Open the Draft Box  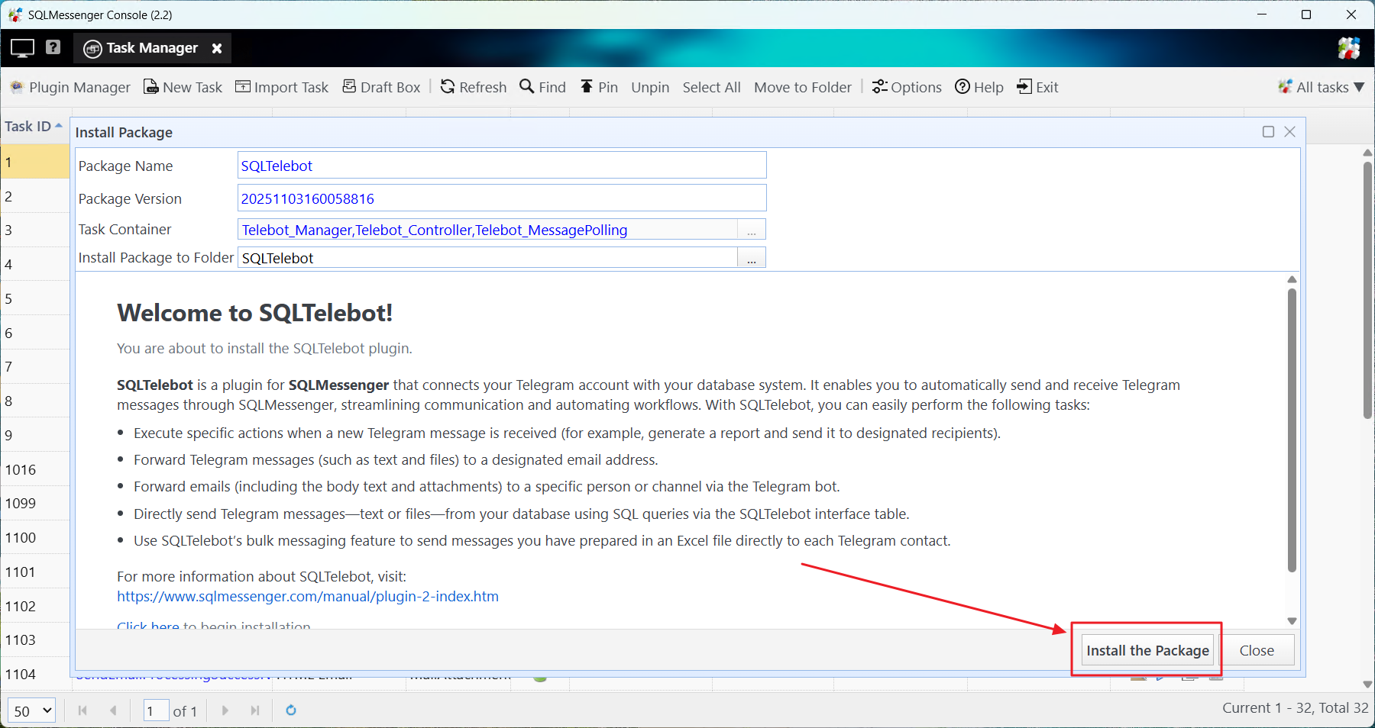point(381,87)
